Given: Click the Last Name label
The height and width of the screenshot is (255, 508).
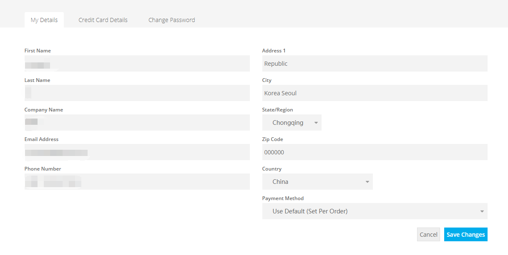Looking at the screenshot, I should [x=37, y=80].
